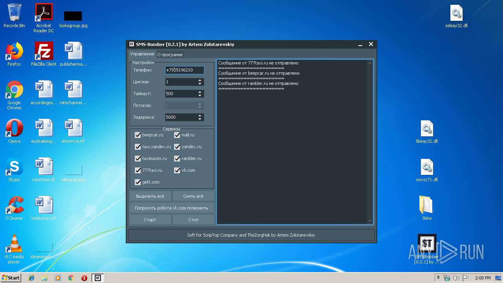The height and width of the screenshot is (283, 503).
Task: Select msvcr71.dll file on desktop
Action: (x=427, y=171)
